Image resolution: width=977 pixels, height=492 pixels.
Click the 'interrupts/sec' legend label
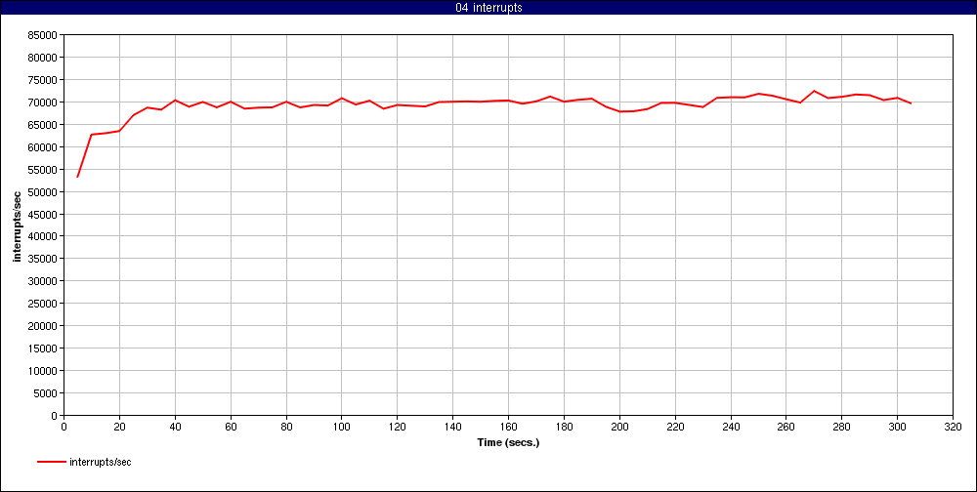click(x=101, y=462)
